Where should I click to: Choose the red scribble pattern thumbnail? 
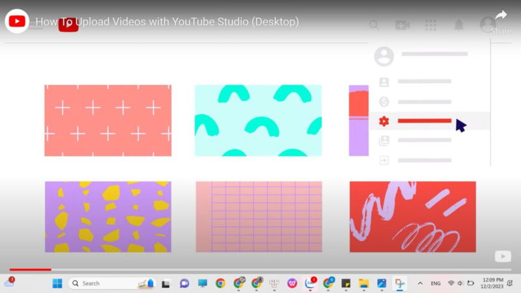[412, 217]
